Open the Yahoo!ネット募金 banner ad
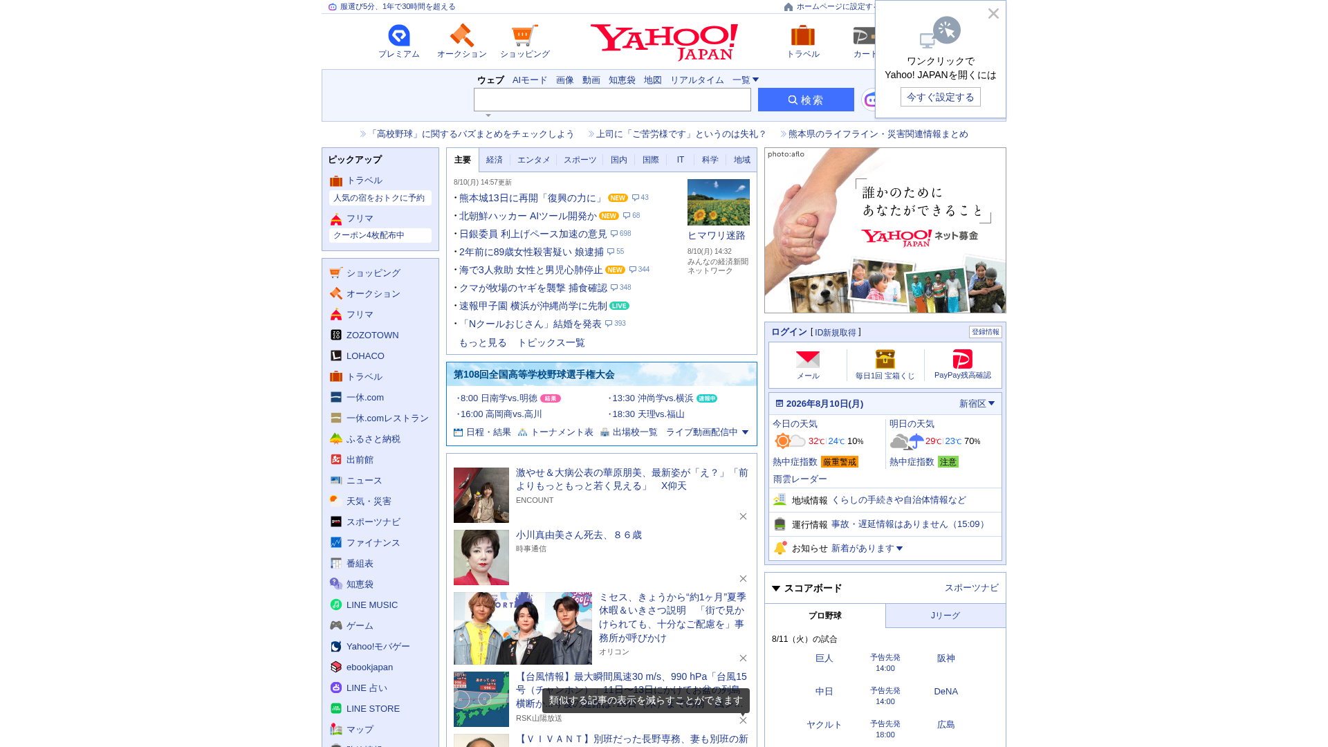This screenshot has height=747, width=1328. point(885,230)
